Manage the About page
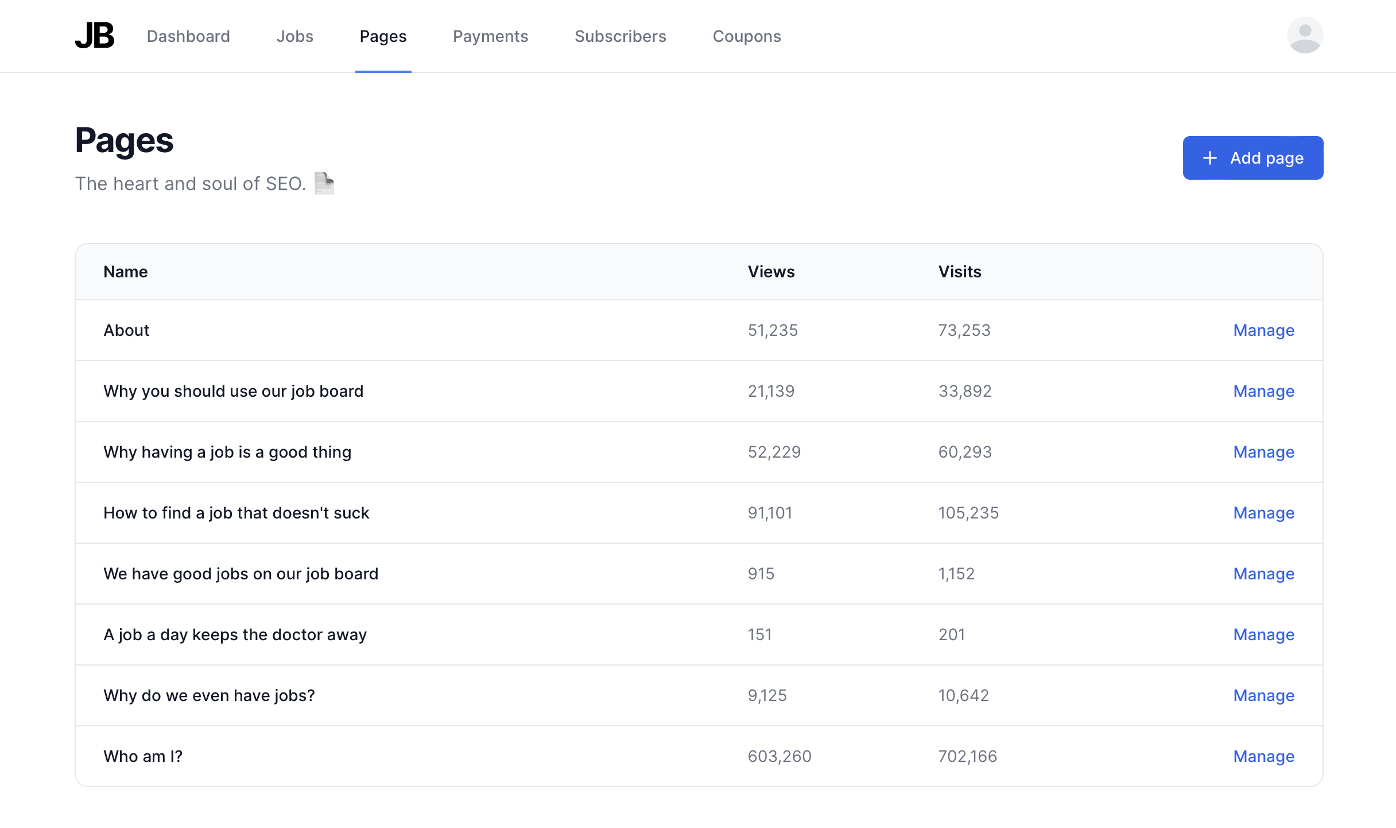The width and height of the screenshot is (1396, 828). (x=1263, y=330)
